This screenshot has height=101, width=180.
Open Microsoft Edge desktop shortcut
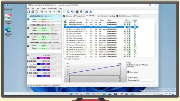8,31
